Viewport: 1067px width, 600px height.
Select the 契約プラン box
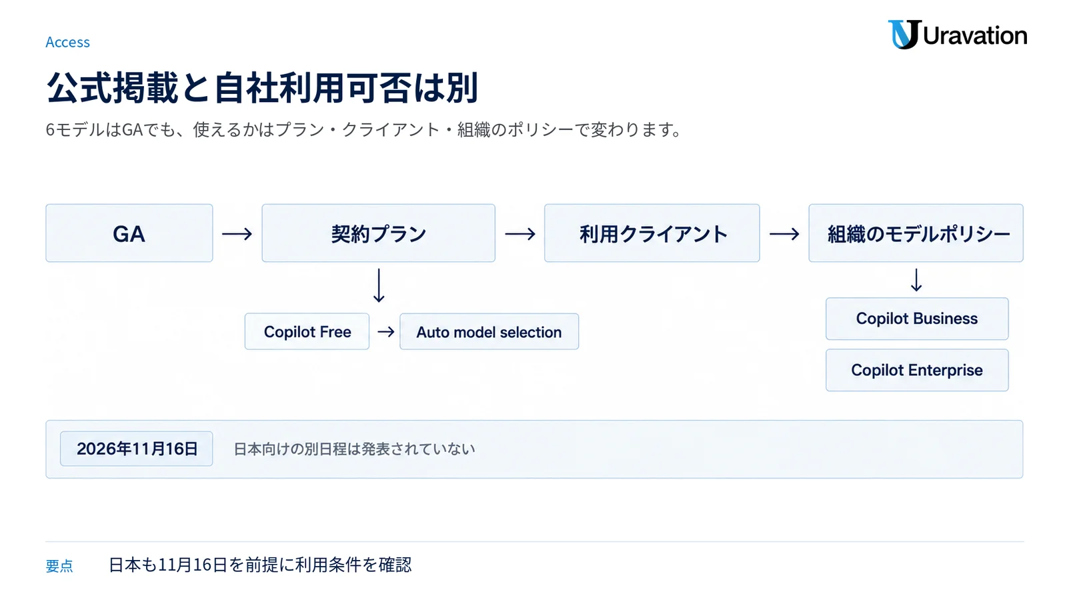tap(379, 233)
